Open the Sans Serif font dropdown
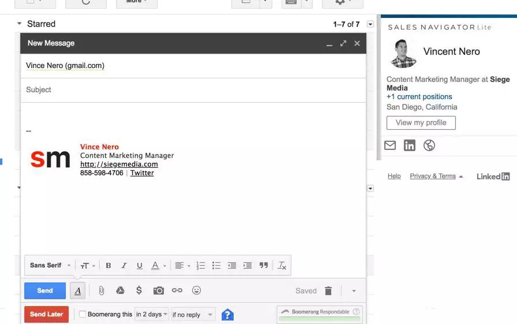This screenshot has height=324, width=517. (50, 266)
